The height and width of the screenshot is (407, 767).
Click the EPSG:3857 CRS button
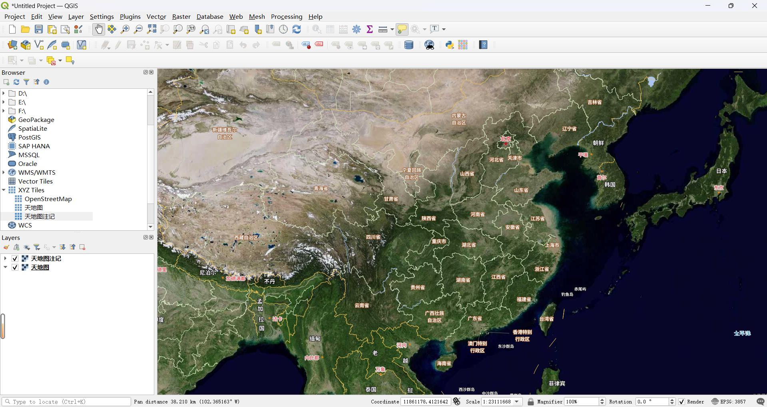tap(729, 401)
